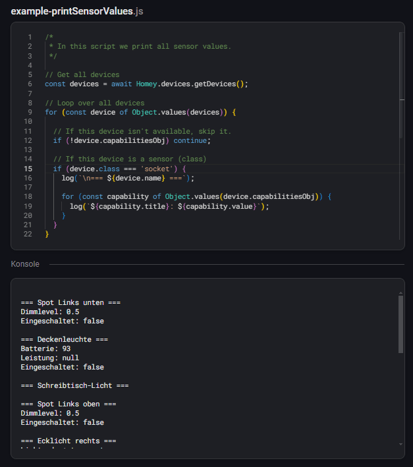The image size is (413, 467).
Task: Click console line '=== Schreibtisch-Licht ==='
Action: 74,386
